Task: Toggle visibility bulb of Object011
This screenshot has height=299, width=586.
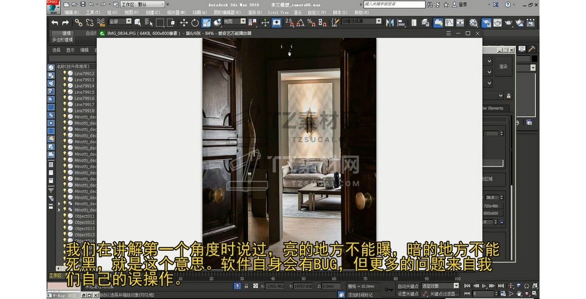Action: coord(65,216)
